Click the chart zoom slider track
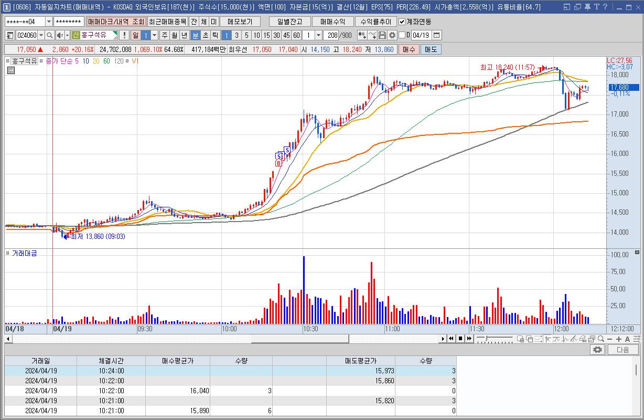This screenshot has width=644, height=420. pos(496,339)
